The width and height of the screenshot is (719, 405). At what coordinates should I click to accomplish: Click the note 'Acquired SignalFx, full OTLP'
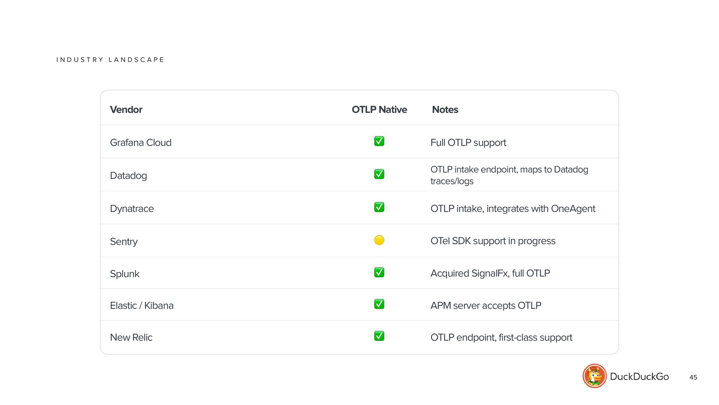[490, 273]
